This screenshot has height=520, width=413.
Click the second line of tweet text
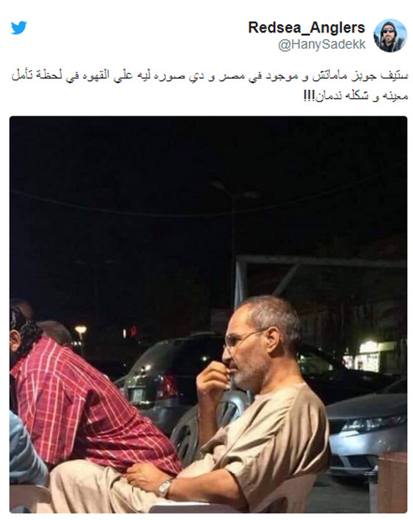[356, 96]
